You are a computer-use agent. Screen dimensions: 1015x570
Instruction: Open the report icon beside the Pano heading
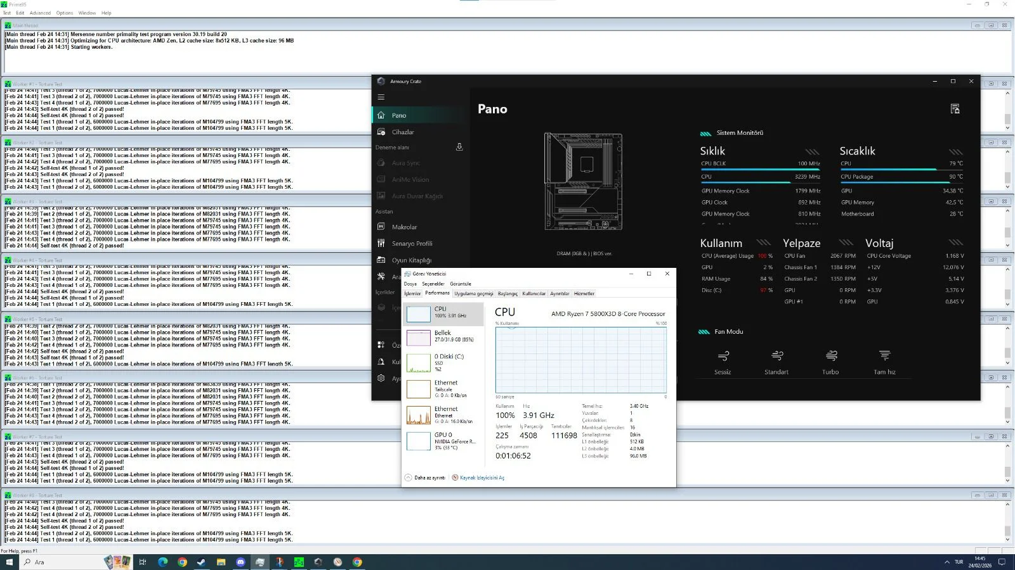coord(955,109)
